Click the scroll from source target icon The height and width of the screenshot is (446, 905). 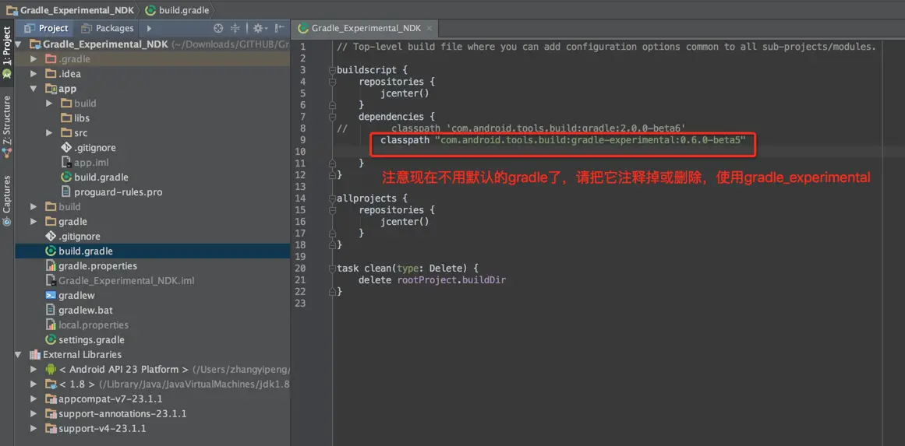click(x=218, y=28)
